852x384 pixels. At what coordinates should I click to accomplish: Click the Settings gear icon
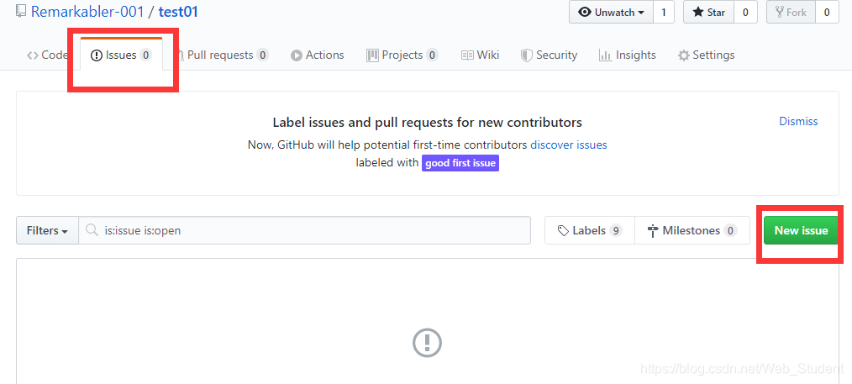point(684,55)
